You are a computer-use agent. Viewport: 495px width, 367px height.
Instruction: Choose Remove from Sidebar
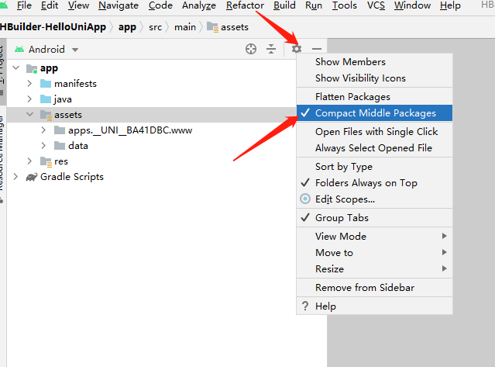pos(374,288)
